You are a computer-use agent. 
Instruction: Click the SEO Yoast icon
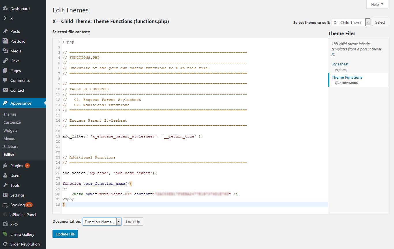point(5,225)
